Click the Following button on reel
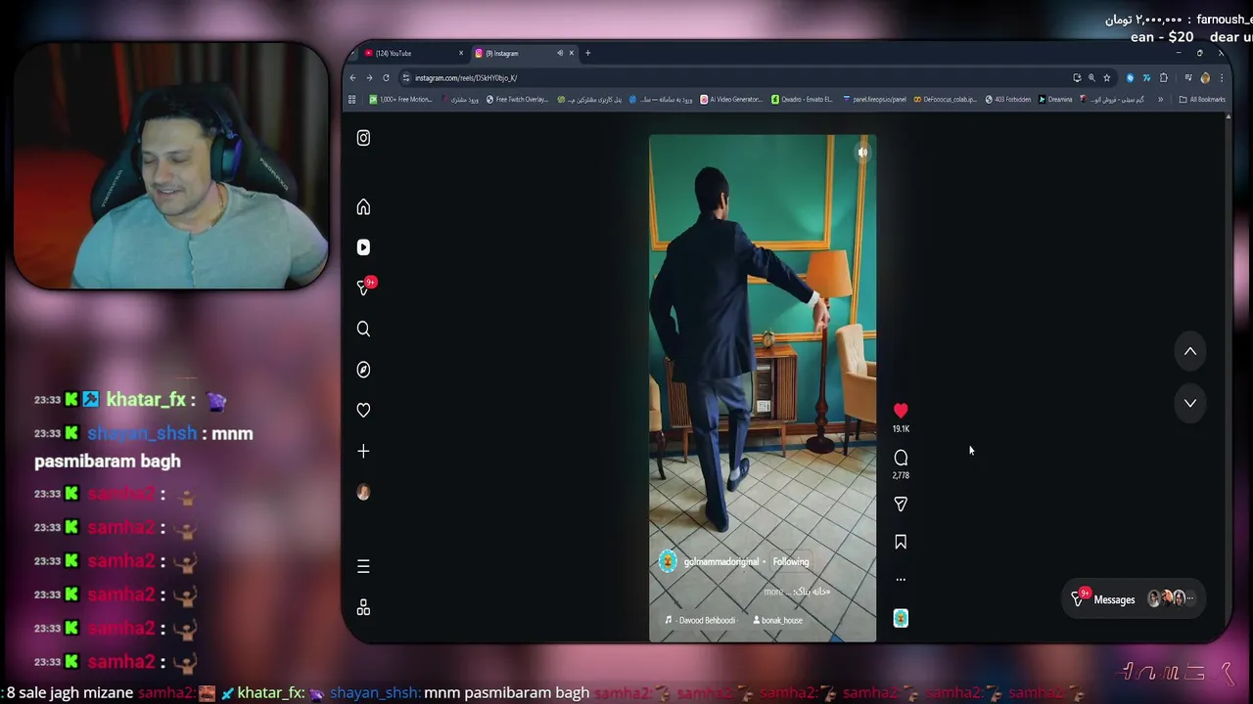Image resolution: width=1253 pixels, height=704 pixels. pyautogui.click(x=791, y=562)
